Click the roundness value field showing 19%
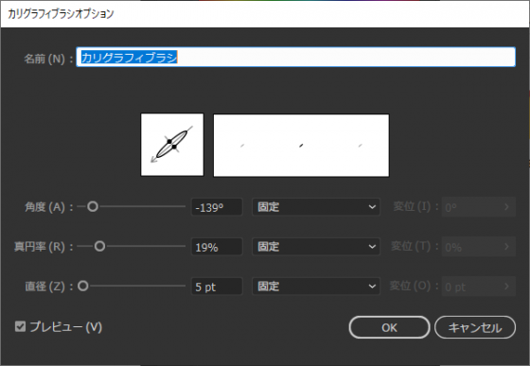The height and width of the screenshot is (366, 530). (217, 247)
